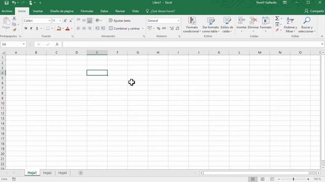
Task: Open Estilos de celda gallery
Action: tap(227, 25)
